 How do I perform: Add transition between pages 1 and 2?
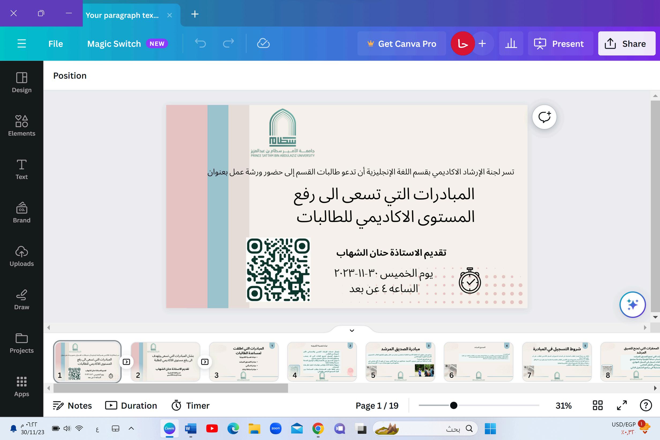pyautogui.click(x=126, y=362)
